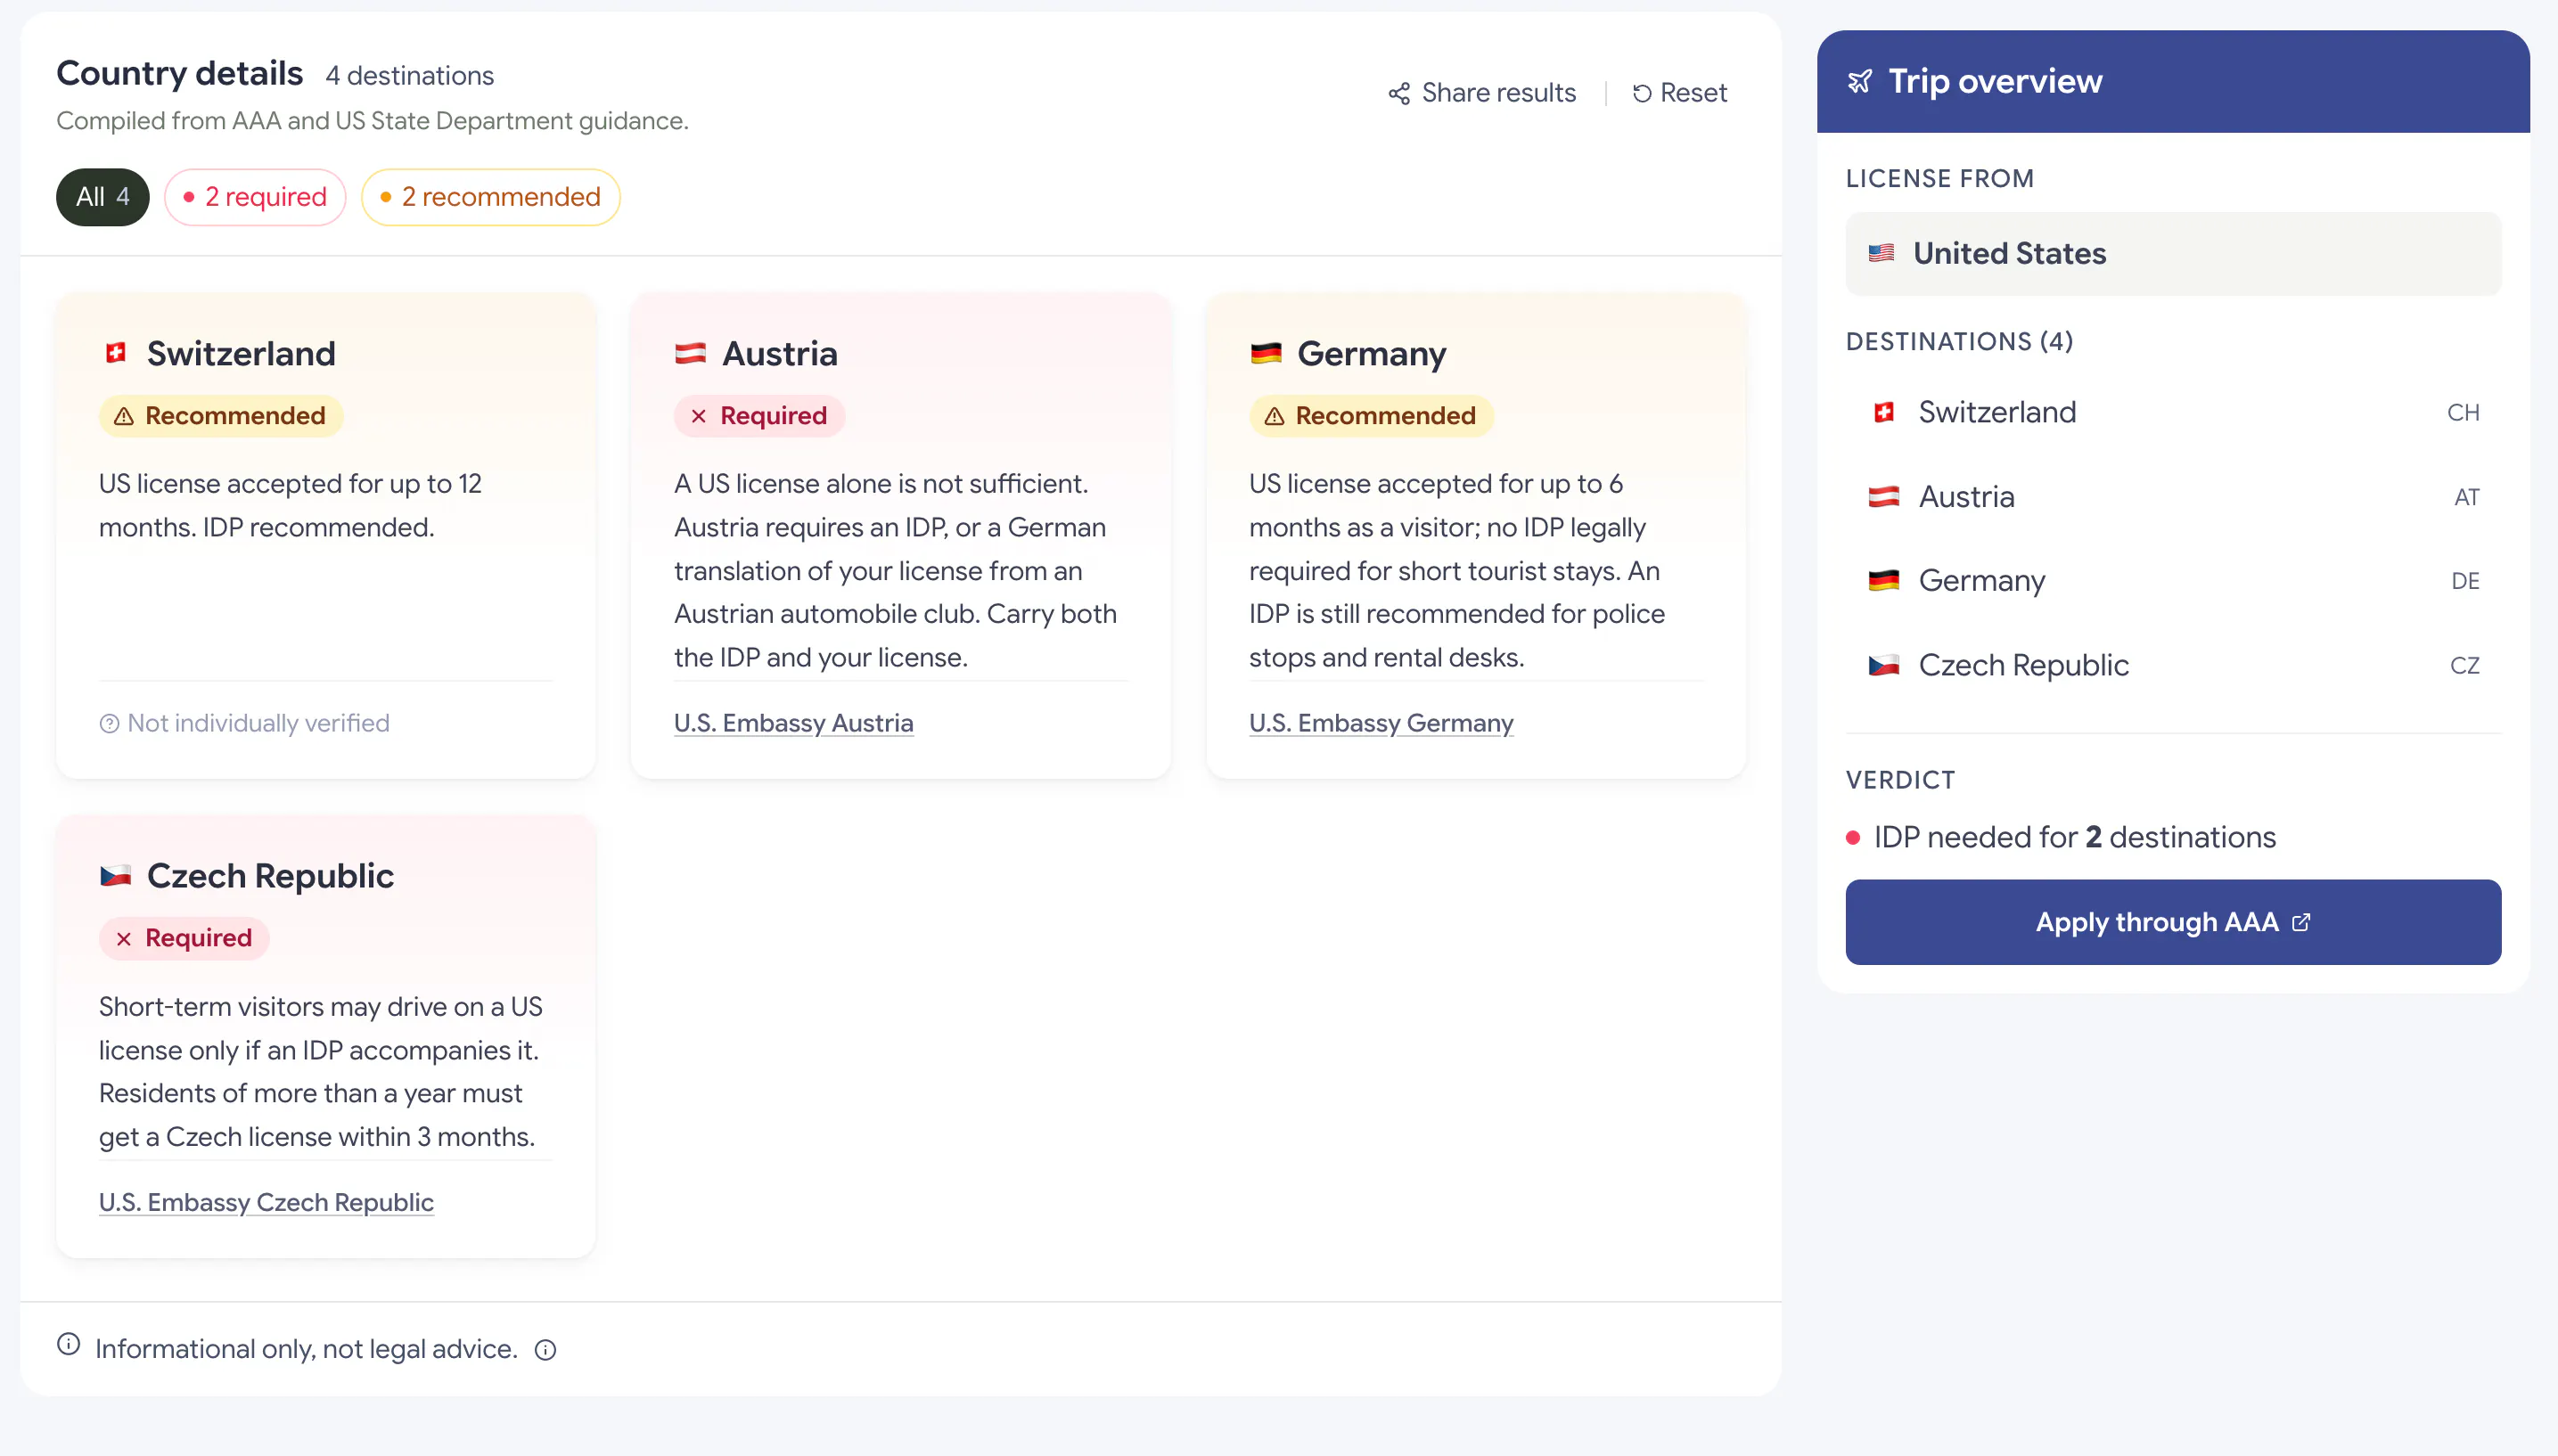Click the Switzerland flag in the country card
Image resolution: width=2558 pixels, height=1456 pixels.
point(116,353)
